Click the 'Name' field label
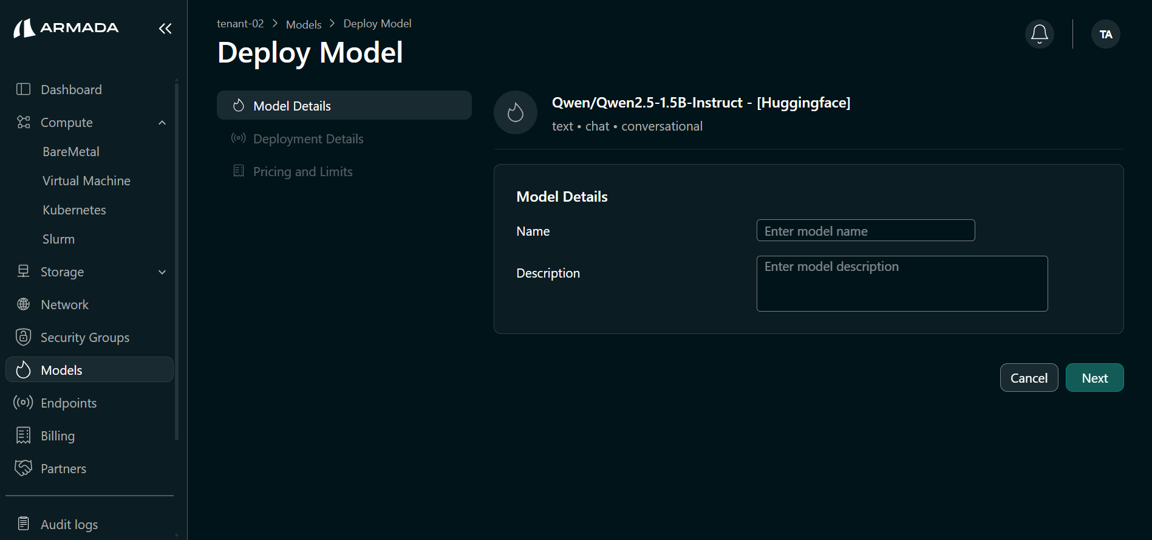Viewport: 1152px width, 540px height. [533, 231]
